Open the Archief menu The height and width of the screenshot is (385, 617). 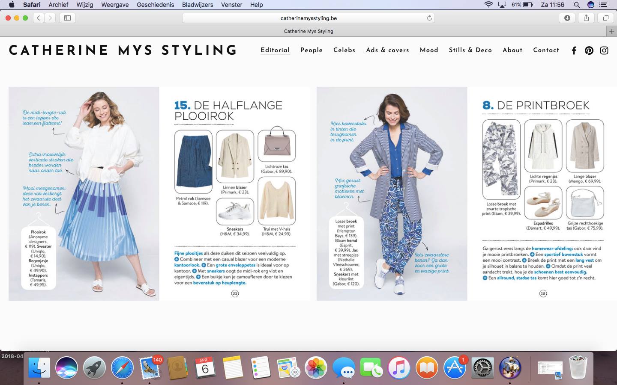coord(58,5)
